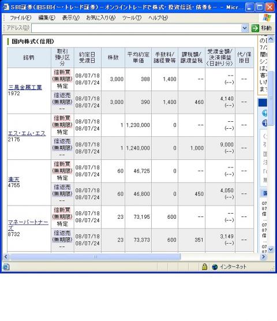Open the エス・エム・エス stock link
Screen dimensions: 277x321
(x=27, y=133)
